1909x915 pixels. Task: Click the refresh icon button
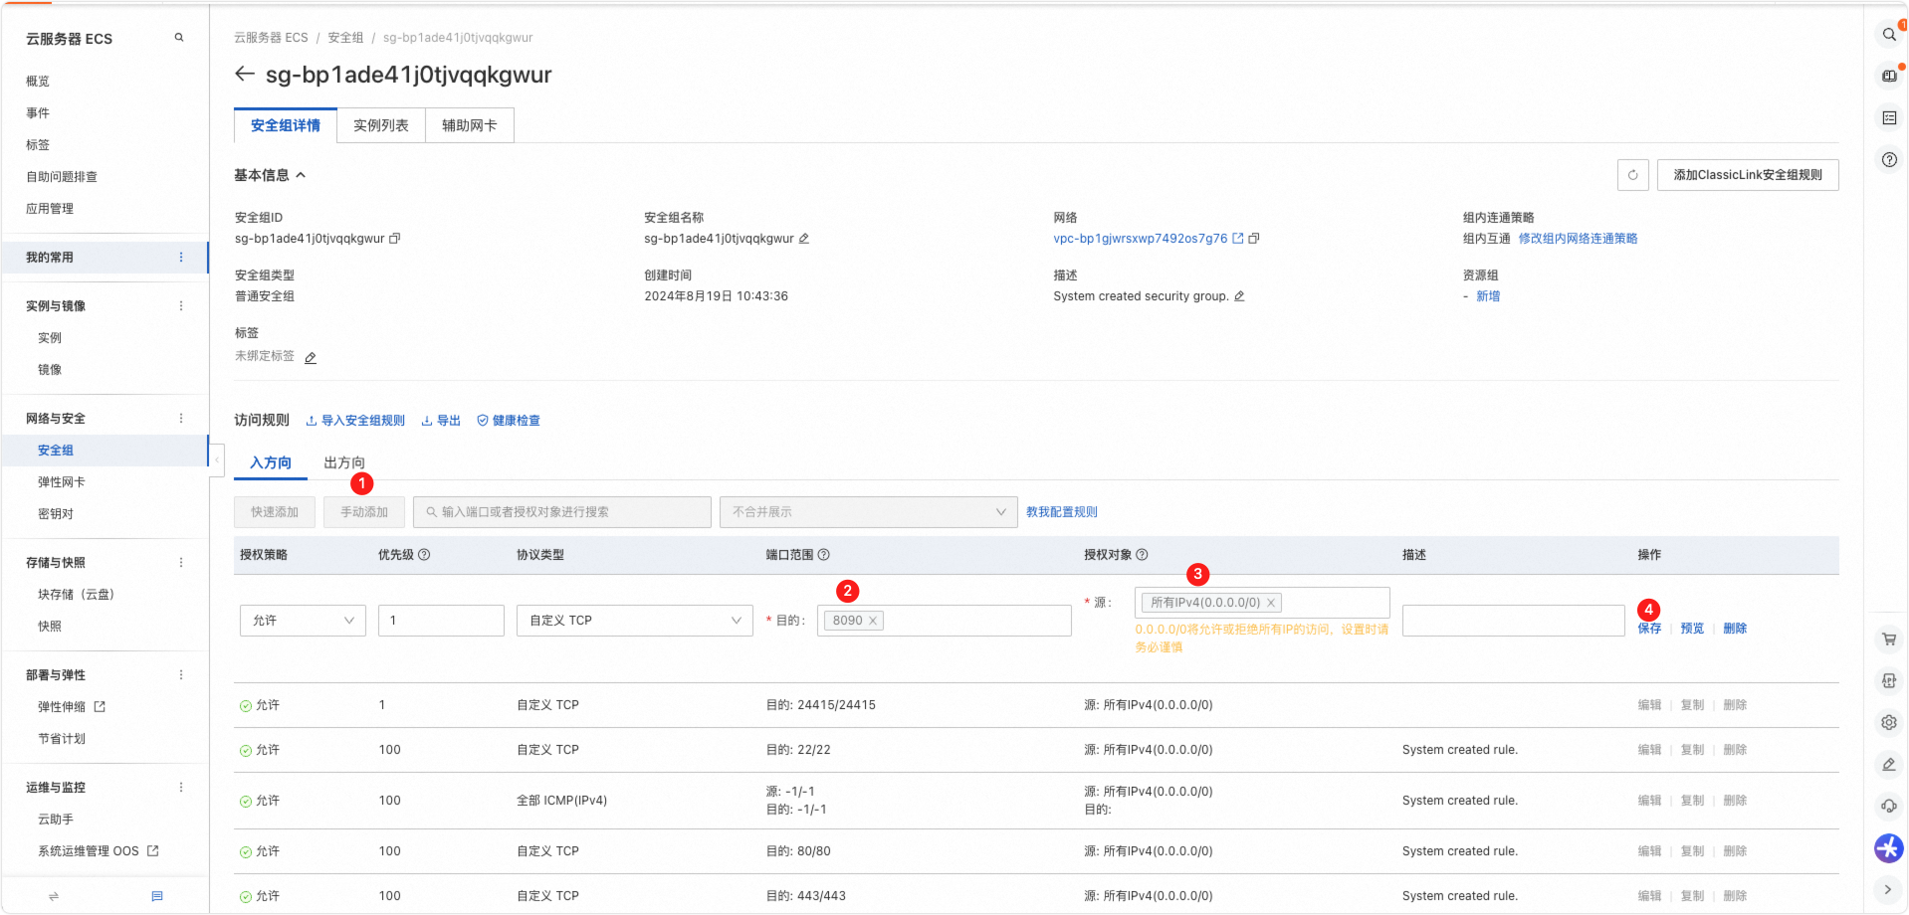(x=1633, y=175)
